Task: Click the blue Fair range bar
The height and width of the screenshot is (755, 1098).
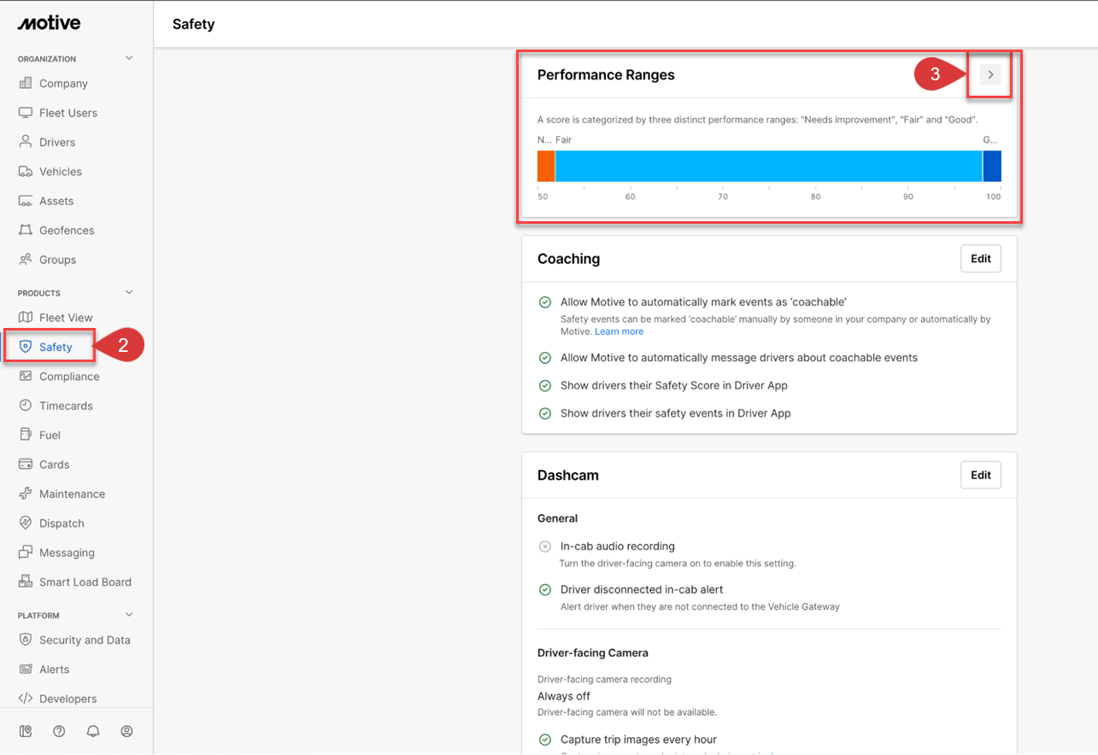Action: point(768,167)
